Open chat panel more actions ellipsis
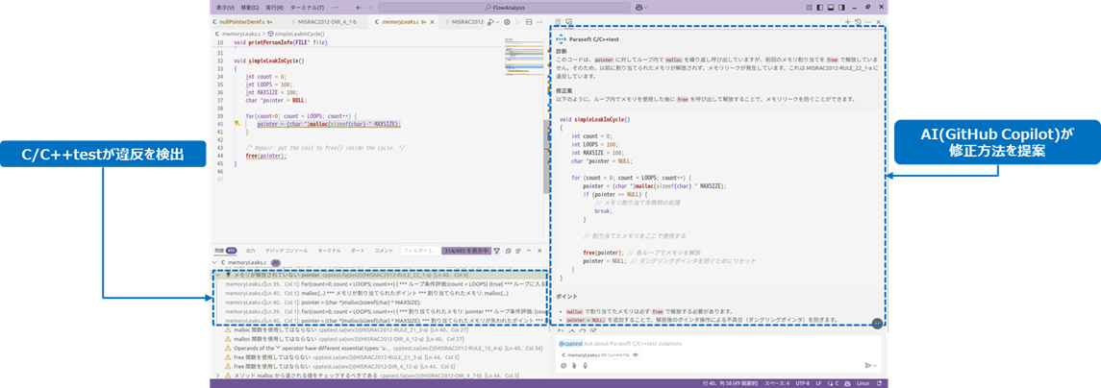 [x=868, y=22]
